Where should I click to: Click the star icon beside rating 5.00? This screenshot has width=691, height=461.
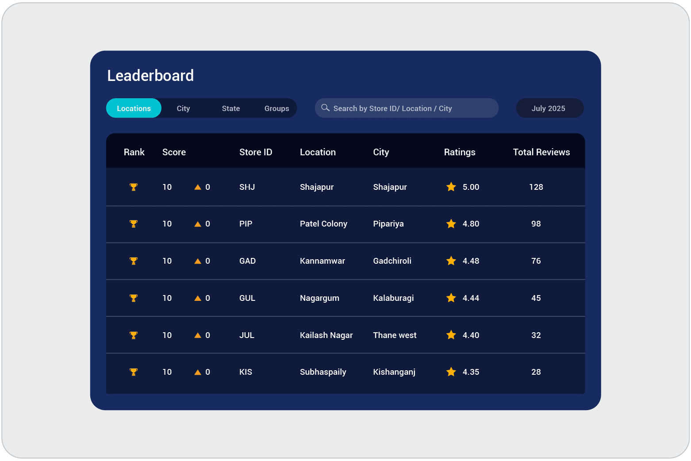tap(451, 187)
